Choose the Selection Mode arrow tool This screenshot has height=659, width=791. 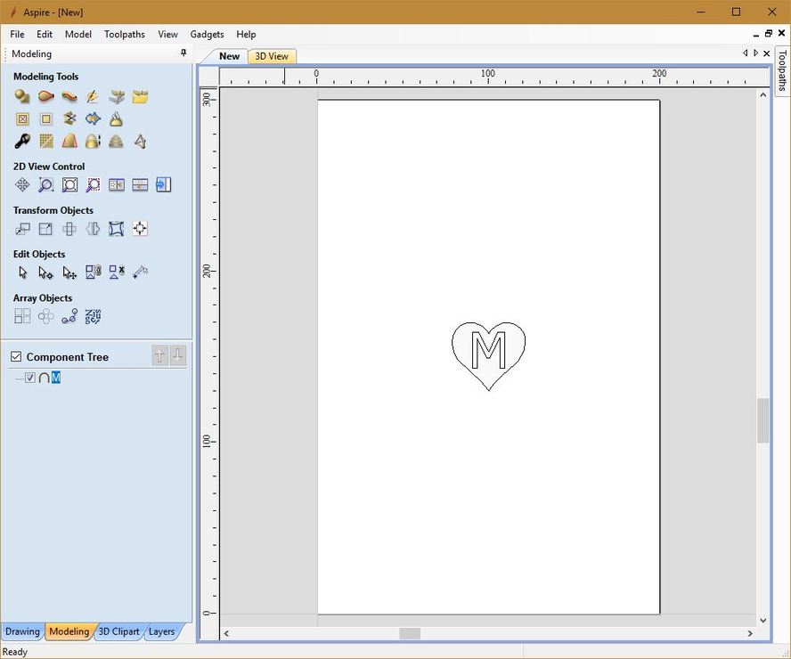[x=22, y=273]
